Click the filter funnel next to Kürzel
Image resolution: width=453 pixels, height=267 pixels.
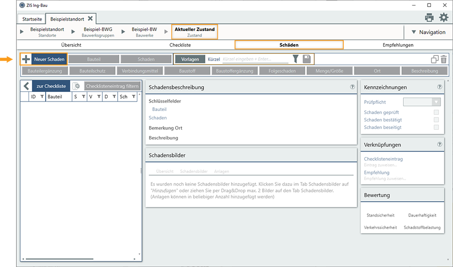tap(295, 59)
